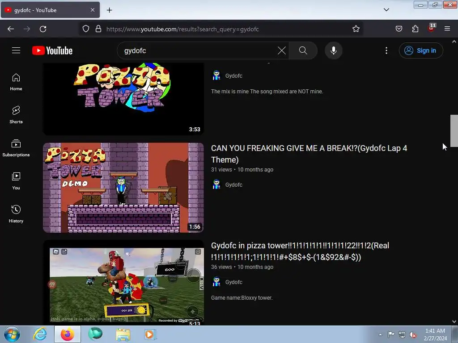458x343 pixels.
Task: Open Gydofc channel name under 36 views video
Action: (233, 282)
